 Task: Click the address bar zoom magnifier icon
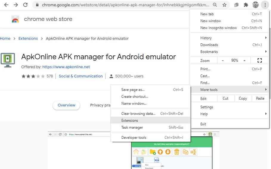point(215,5)
